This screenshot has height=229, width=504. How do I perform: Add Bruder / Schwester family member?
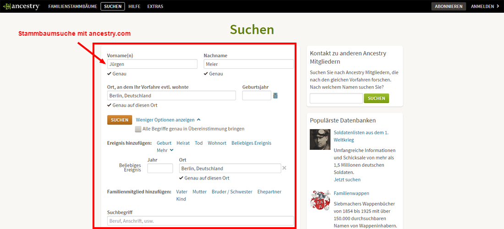pos(232,192)
